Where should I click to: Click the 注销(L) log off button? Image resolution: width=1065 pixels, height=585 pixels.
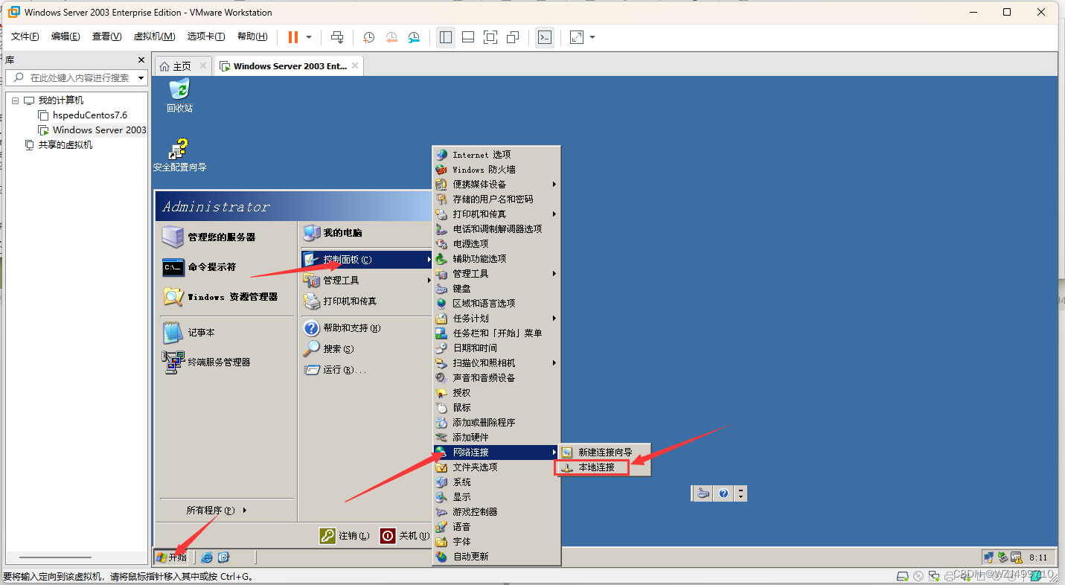click(x=345, y=536)
